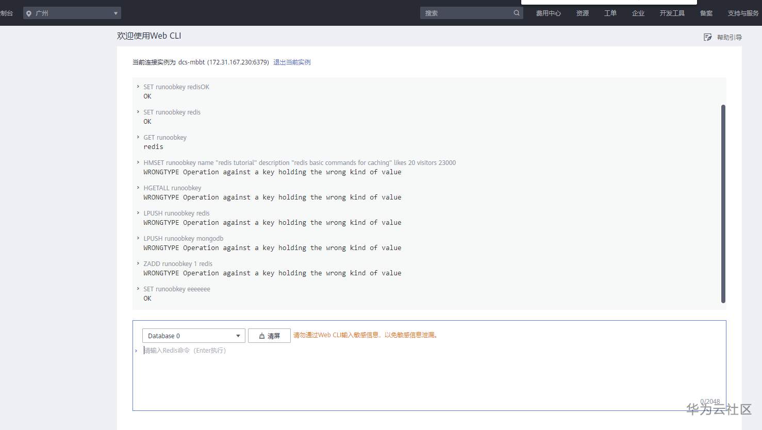This screenshot has height=430, width=762.
Task: Click the HMSET runoobkey command line
Action: click(300, 163)
